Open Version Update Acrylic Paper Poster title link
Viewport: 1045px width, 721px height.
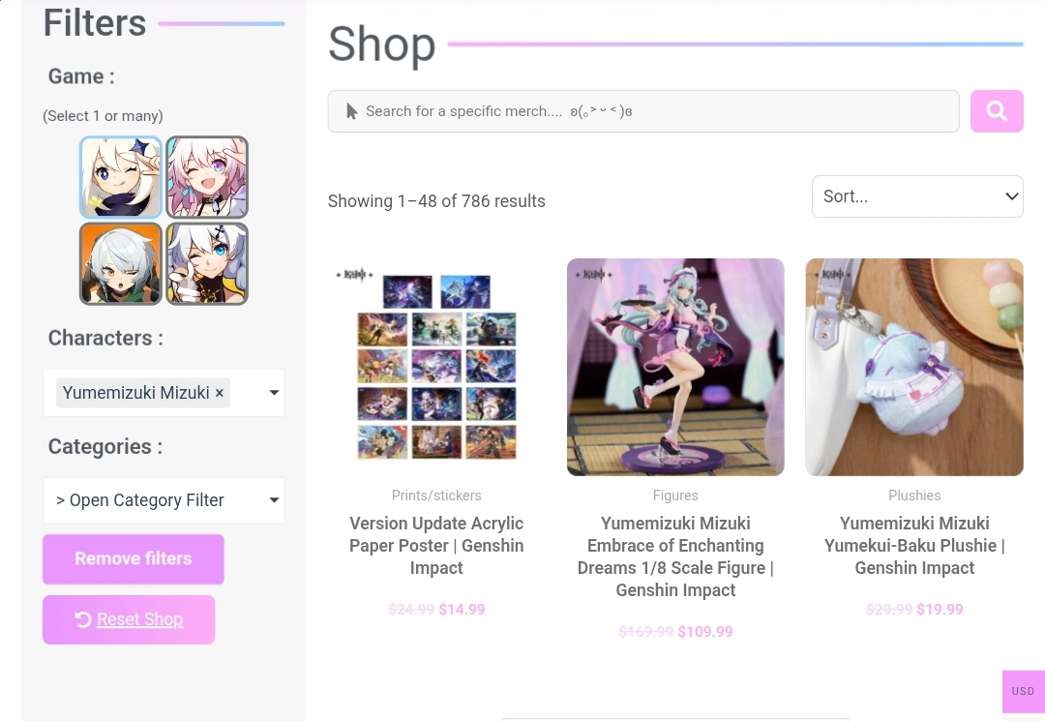pyautogui.click(x=436, y=546)
